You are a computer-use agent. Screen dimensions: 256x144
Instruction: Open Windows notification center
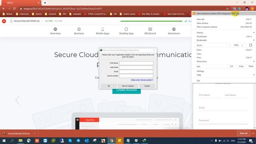click(251, 140)
